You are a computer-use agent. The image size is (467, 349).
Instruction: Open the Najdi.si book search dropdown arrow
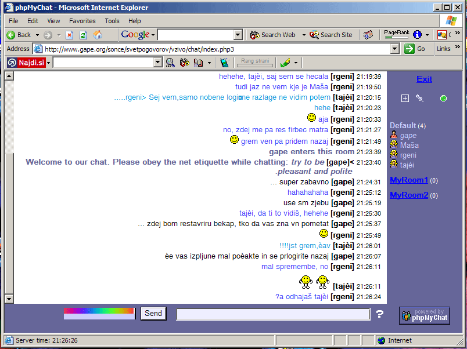(x=209, y=63)
